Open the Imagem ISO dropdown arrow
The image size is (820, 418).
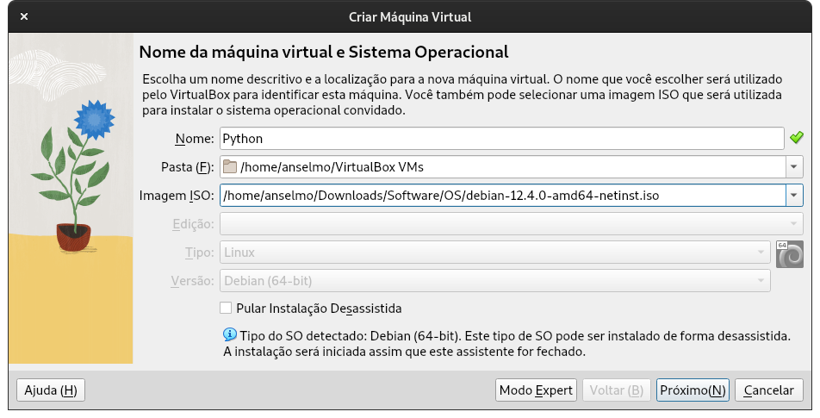click(794, 195)
